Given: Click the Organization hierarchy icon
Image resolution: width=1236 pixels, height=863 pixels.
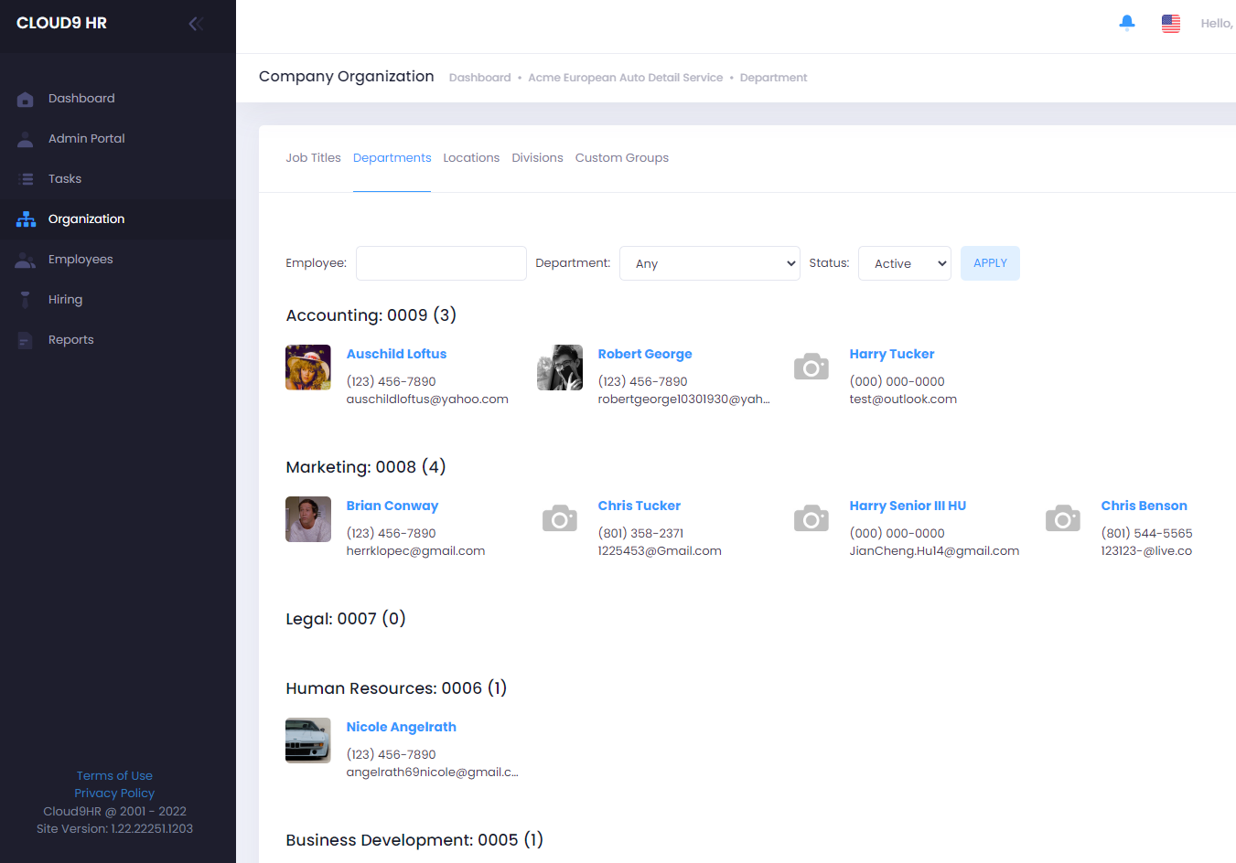Looking at the screenshot, I should (24, 218).
